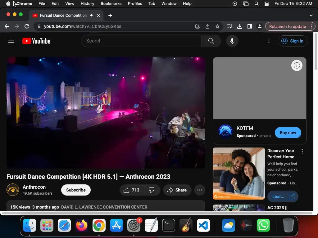Open YouTube settings three-dot menu
The image size is (318, 238).
tap(269, 41)
